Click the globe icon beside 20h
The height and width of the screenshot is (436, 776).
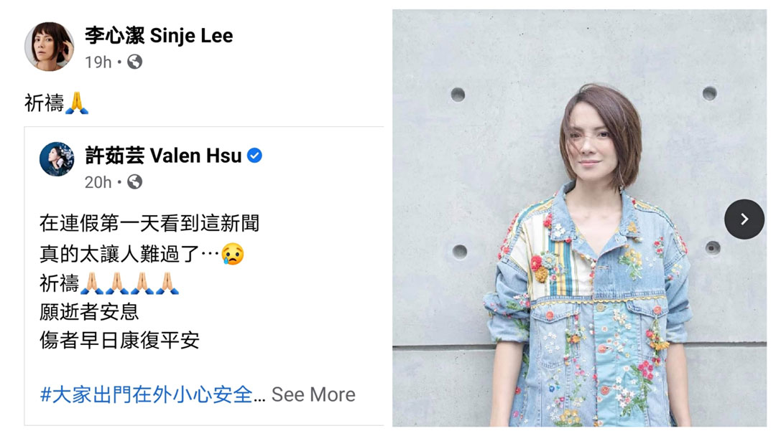(x=134, y=181)
